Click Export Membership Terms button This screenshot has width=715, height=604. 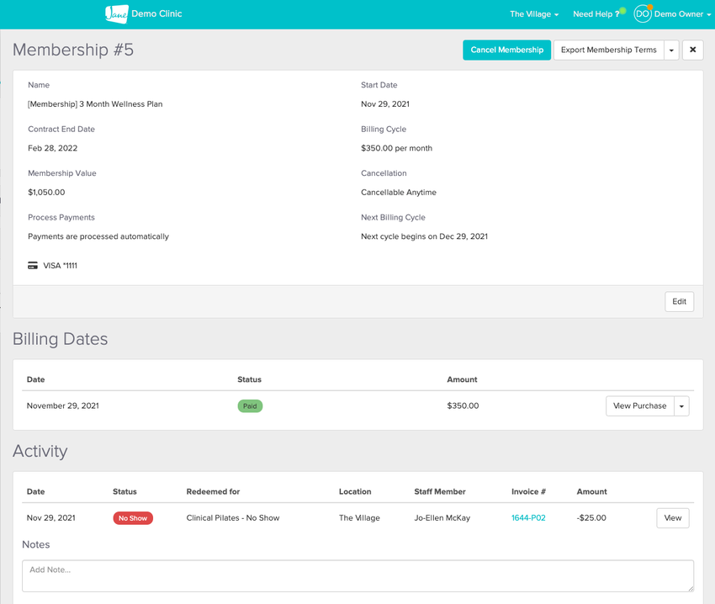tap(608, 50)
